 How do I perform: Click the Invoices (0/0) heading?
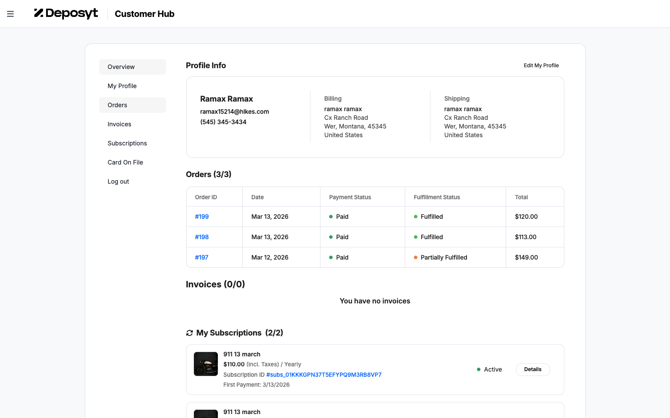coord(215,284)
